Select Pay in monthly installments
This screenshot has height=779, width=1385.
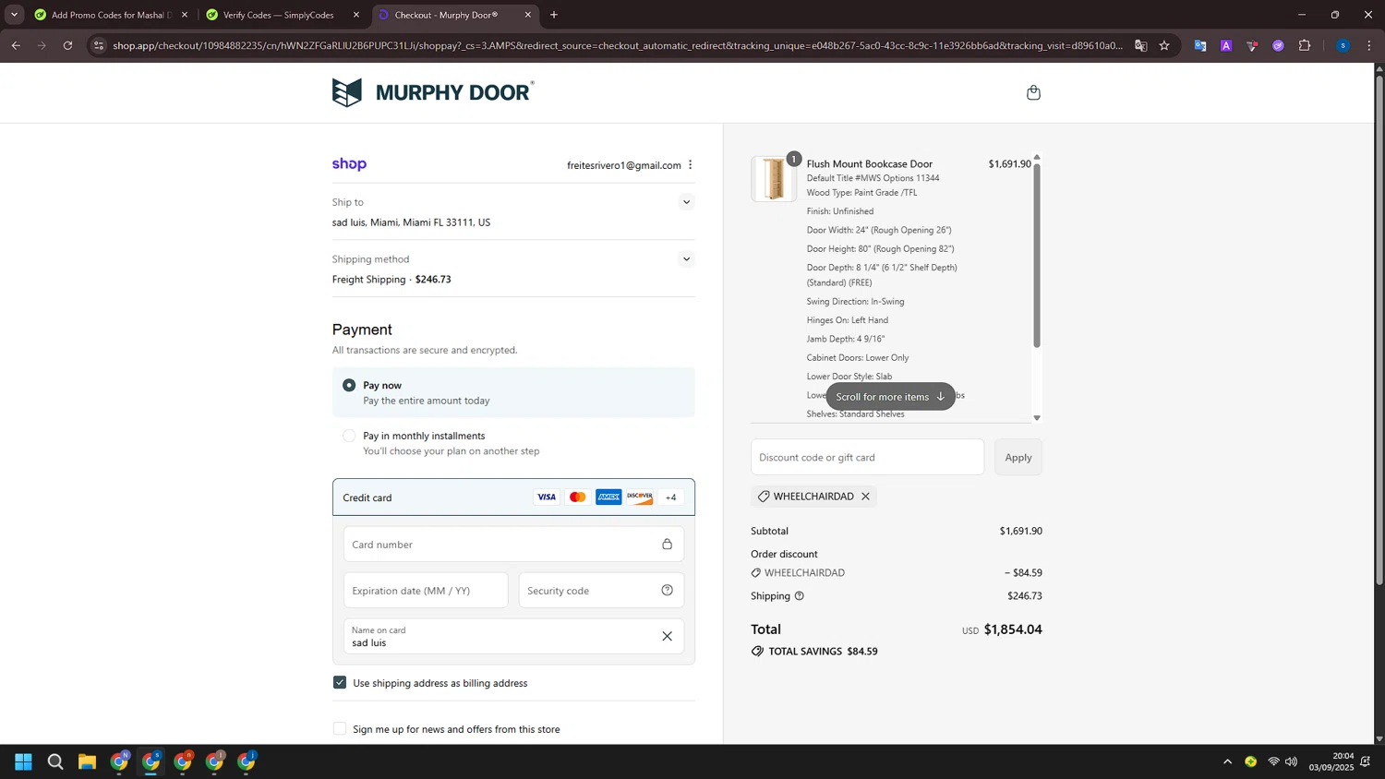coord(349,436)
